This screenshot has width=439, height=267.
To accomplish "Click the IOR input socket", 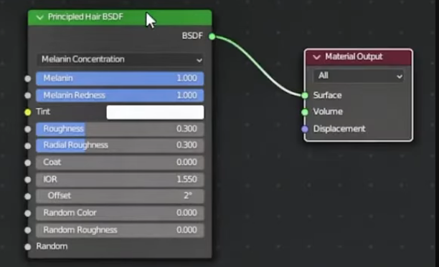I will (28, 180).
